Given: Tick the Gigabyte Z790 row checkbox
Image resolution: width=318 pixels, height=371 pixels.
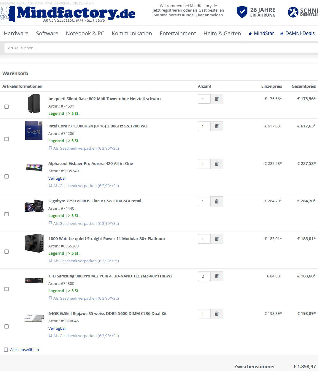Looking at the screenshot, I should [7, 214].
